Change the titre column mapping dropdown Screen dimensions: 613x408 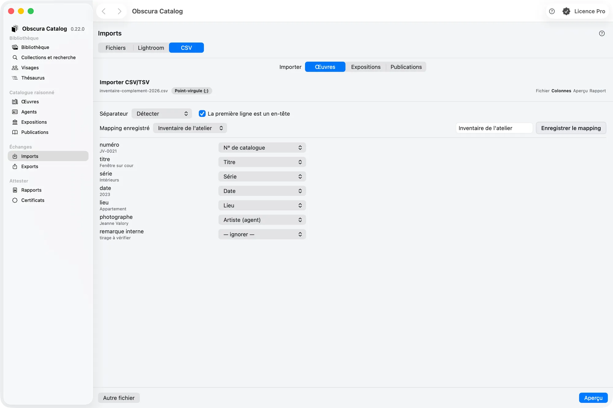[262, 162]
